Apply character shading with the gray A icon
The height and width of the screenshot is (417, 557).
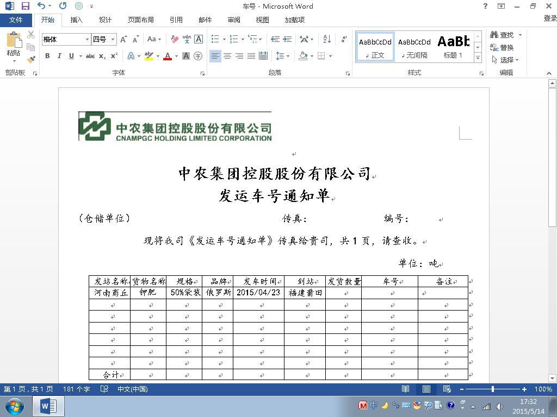point(186,56)
